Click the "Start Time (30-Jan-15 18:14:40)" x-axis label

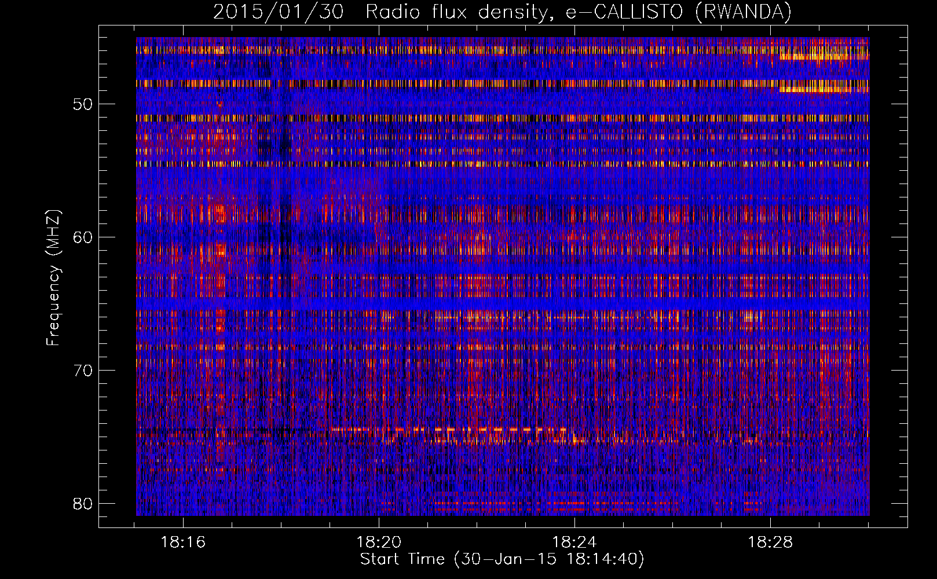pyautogui.click(x=502, y=559)
